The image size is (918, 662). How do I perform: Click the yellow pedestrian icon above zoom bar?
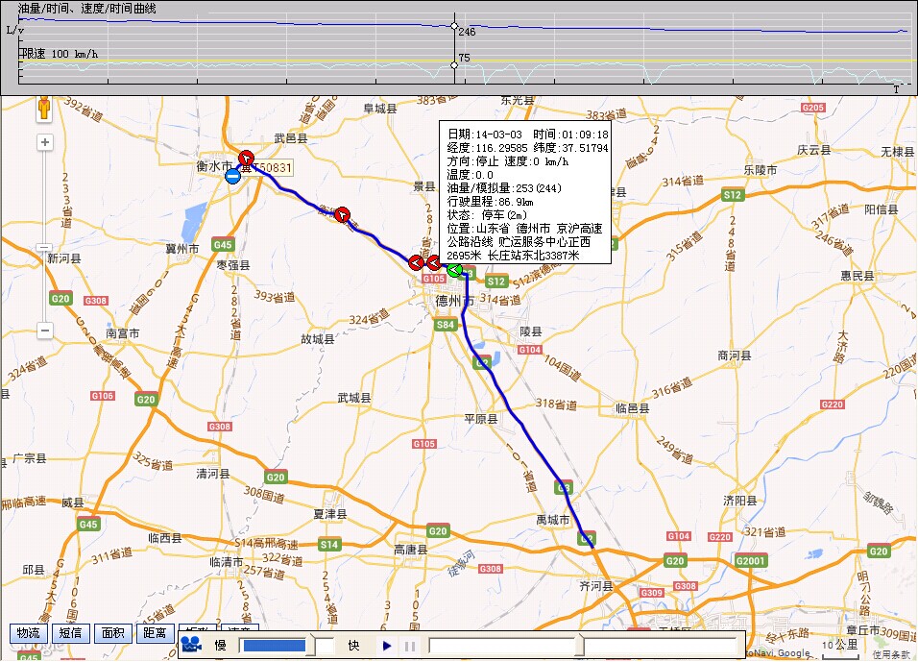coord(42,109)
